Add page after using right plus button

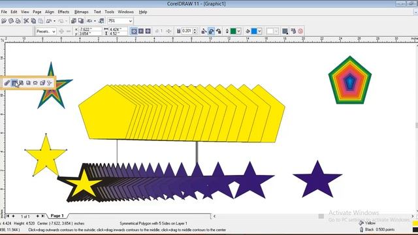click(x=38, y=216)
